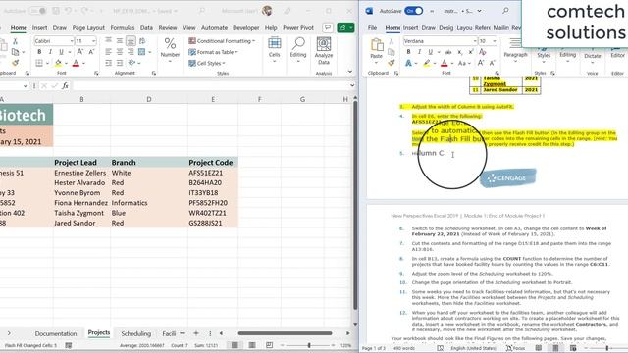628x353 pixels.
Task: Click Merge & Center in Excel
Action: pos(141,52)
